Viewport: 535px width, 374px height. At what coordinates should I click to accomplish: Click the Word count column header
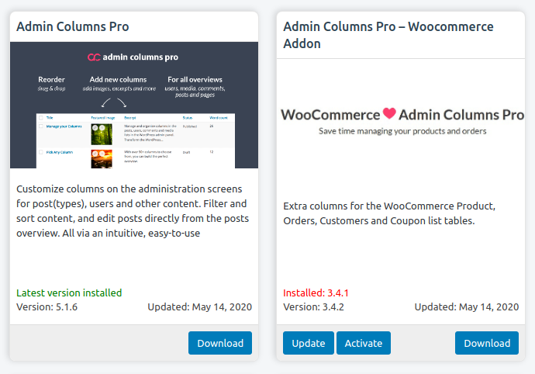point(218,117)
